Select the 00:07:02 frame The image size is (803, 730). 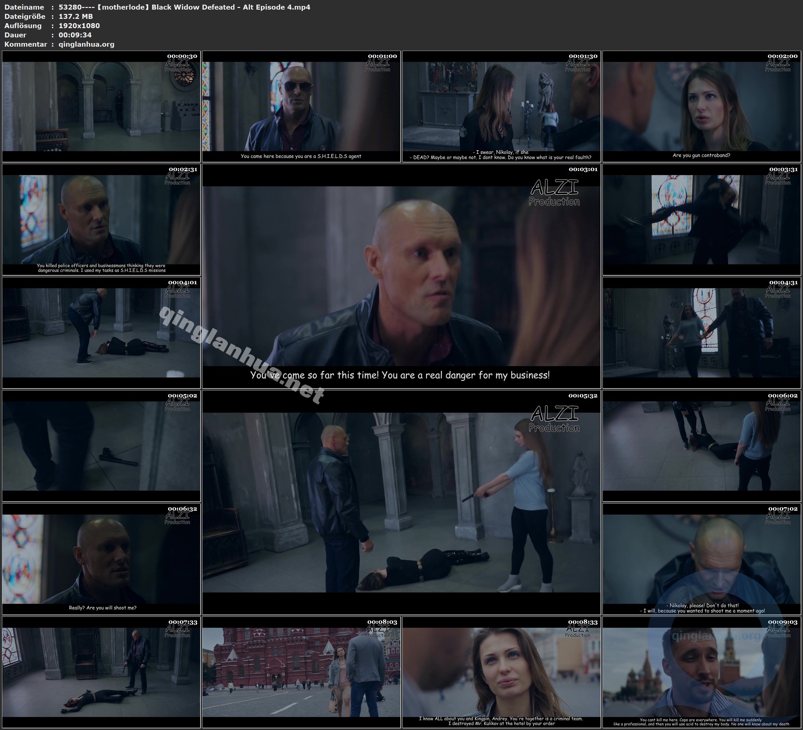[702, 559]
